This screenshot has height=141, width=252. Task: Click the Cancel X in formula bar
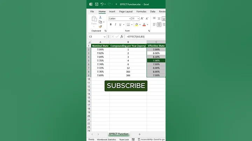113,37
